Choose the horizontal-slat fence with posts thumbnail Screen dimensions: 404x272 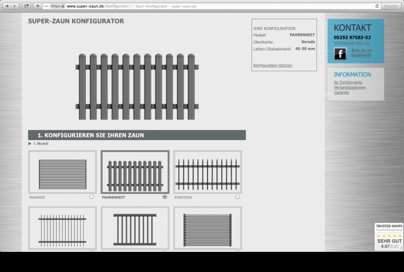click(208, 228)
